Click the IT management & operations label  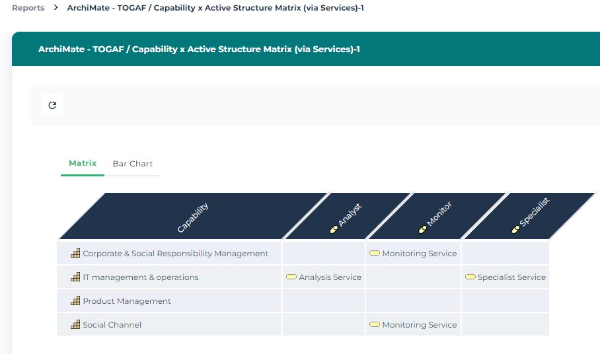[140, 277]
